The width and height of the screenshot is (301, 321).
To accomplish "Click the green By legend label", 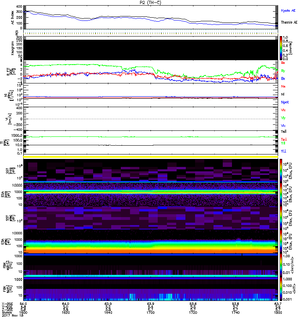I will pyautogui.click(x=283, y=71).
